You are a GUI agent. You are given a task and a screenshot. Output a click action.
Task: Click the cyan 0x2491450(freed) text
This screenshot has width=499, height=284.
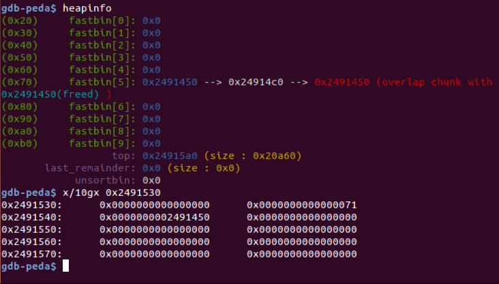50,94
